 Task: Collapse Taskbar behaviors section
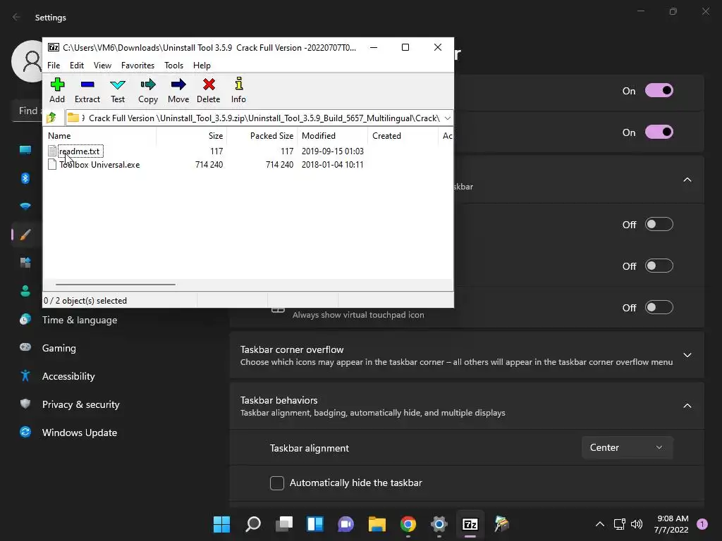[687, 406]
